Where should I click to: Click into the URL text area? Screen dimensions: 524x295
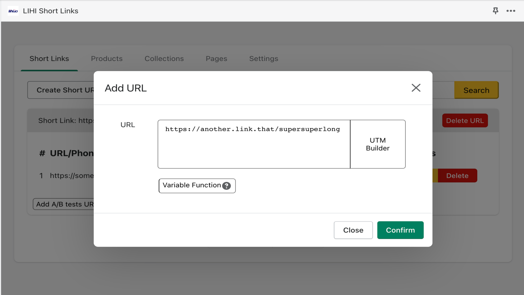[x=254, y=144]
